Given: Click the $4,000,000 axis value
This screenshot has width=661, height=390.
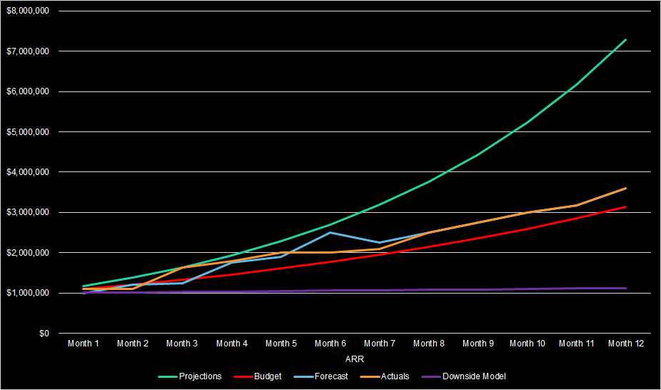Looking at the screenshot, I should point(28,172).
